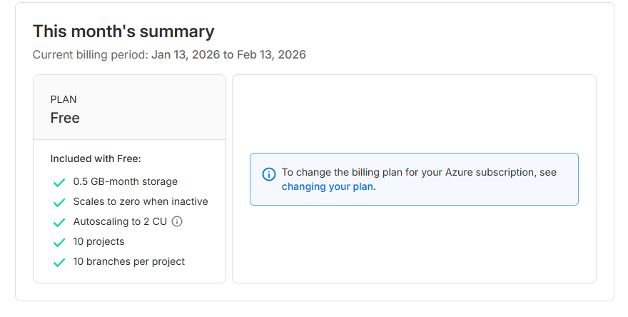Screen dimensions: 628x317
Task: Select the "10 branches per project" text
Action: coord(129,261)
